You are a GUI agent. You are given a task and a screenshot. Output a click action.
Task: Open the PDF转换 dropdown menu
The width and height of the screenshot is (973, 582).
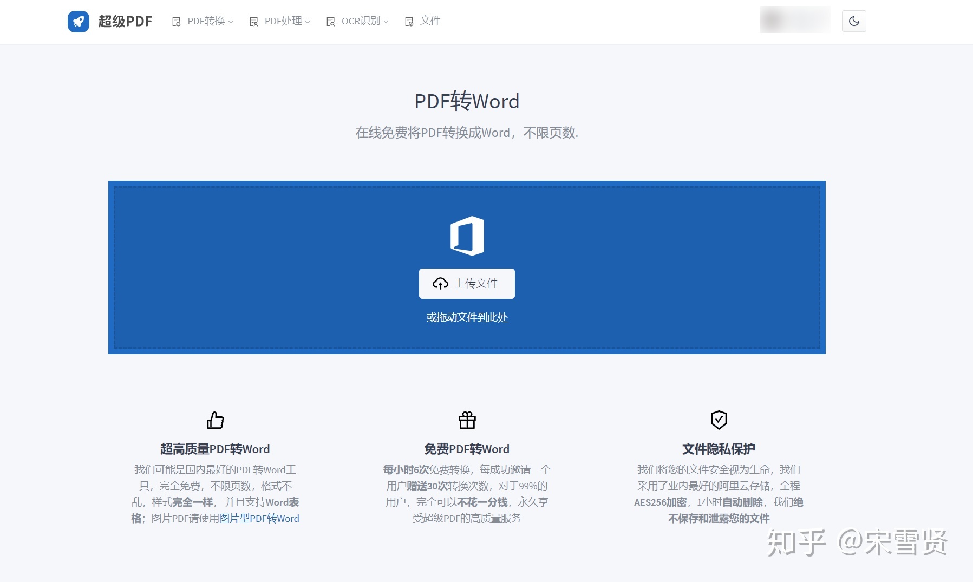click(210, 21)
